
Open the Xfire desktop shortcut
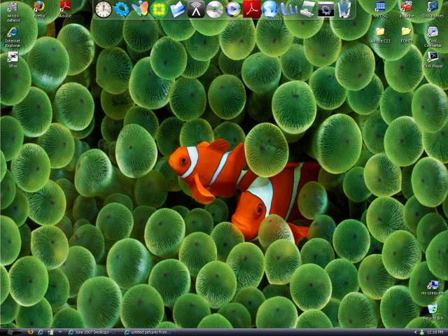[x=13, y=59]
